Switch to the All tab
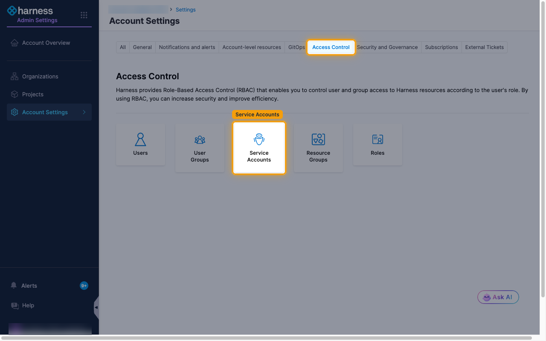 [123, 47]
